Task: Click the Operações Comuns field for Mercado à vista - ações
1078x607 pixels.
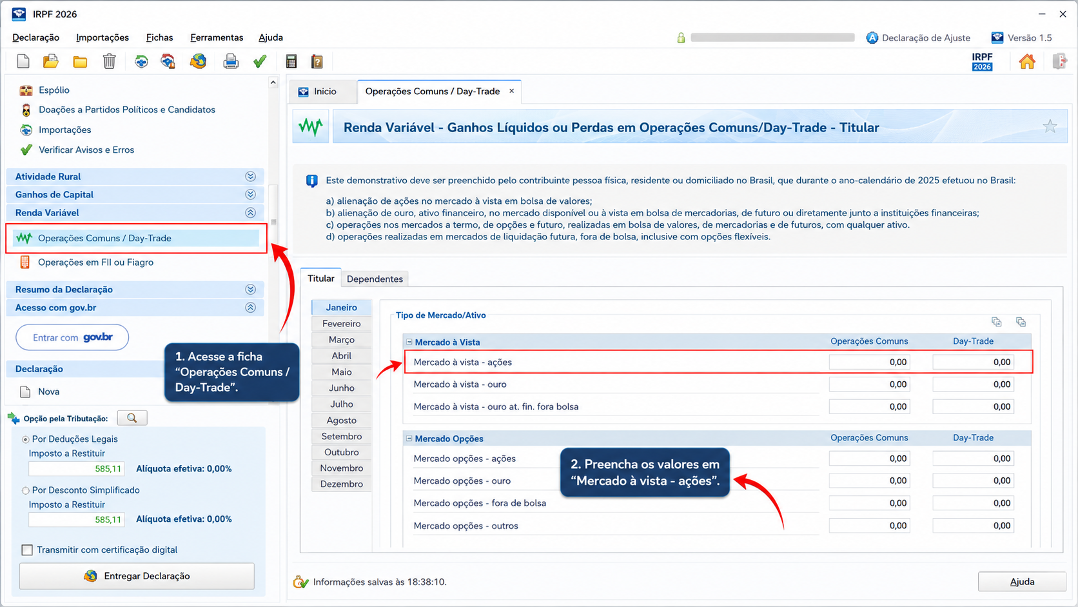Action: pos(869,362)
